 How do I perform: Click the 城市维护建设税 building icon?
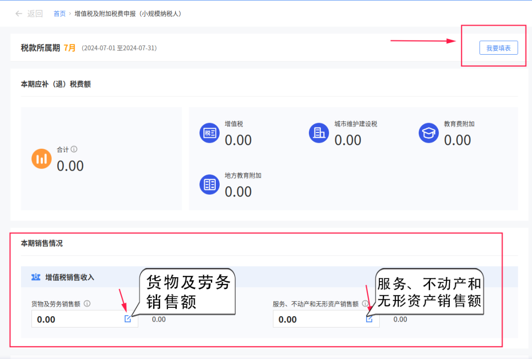319,132
